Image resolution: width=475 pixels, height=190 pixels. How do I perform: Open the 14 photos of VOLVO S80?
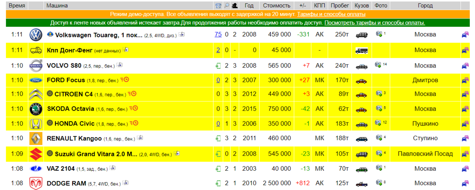coord(379,65)
